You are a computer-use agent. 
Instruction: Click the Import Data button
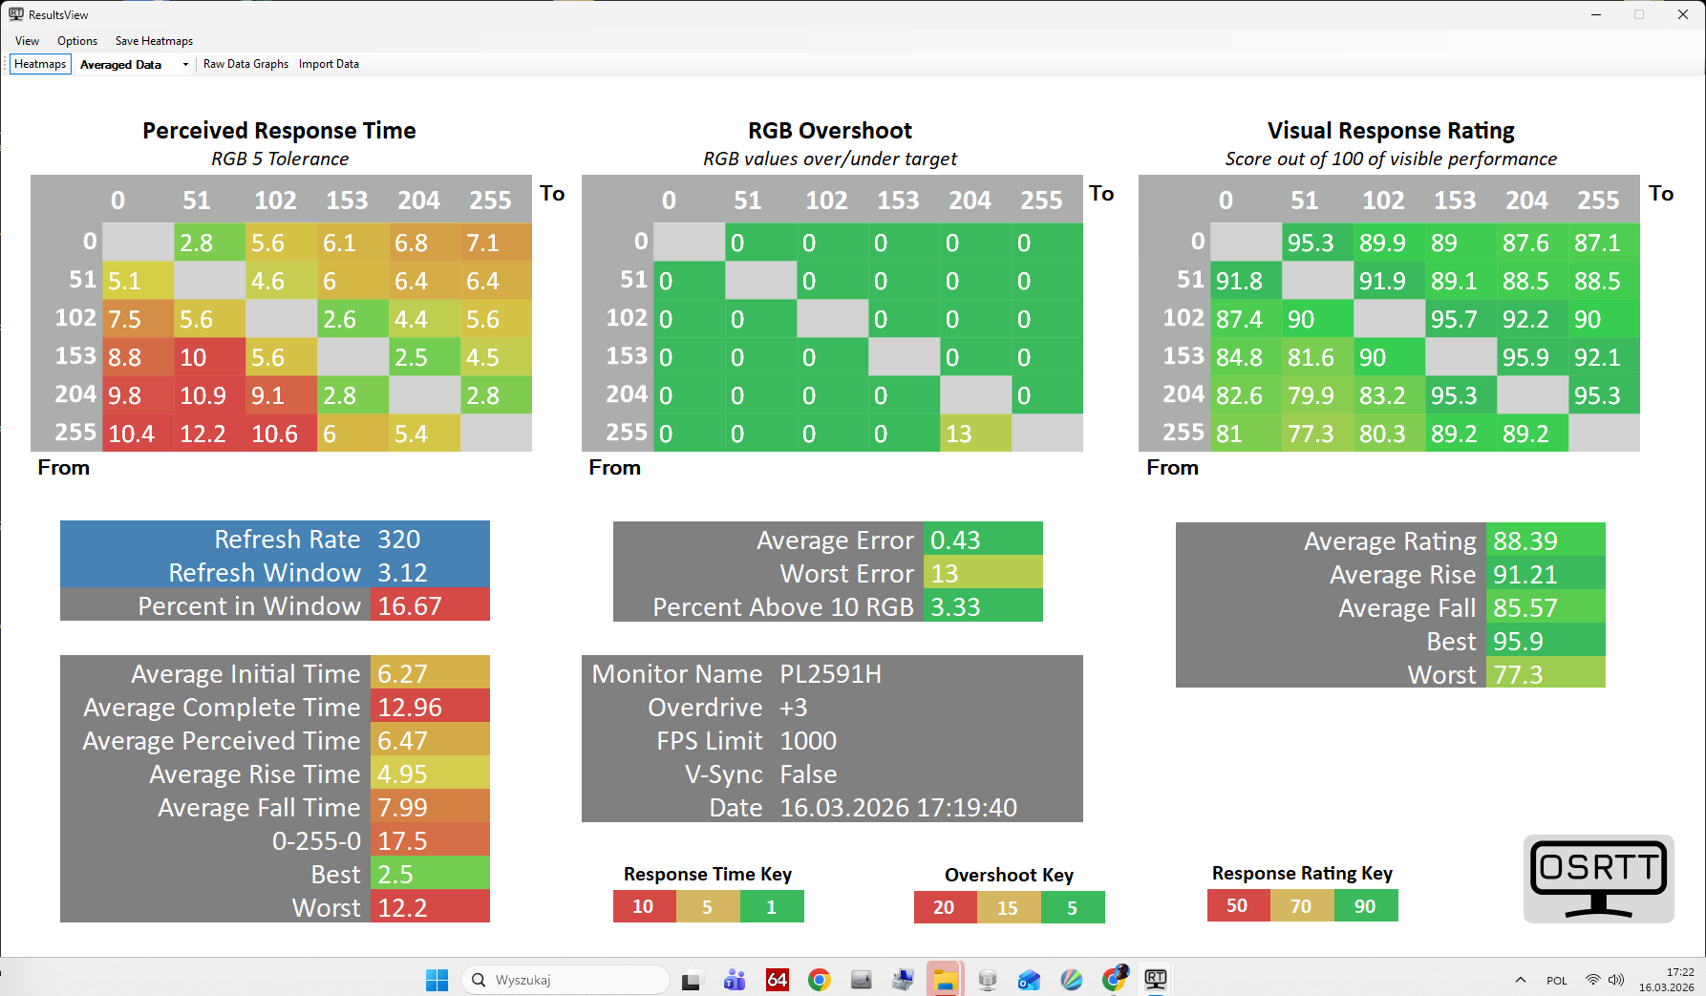(329, 64)
